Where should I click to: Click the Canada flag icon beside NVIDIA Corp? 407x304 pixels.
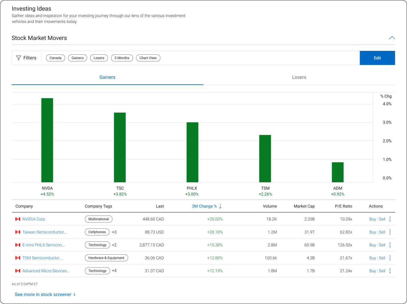tap(18, 219)
